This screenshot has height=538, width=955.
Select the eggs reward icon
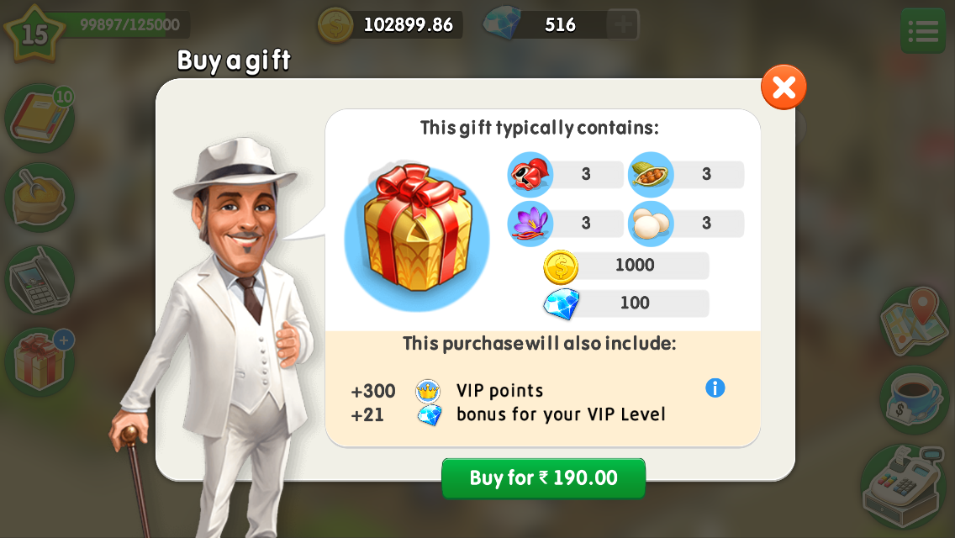(x=651, y=224)
